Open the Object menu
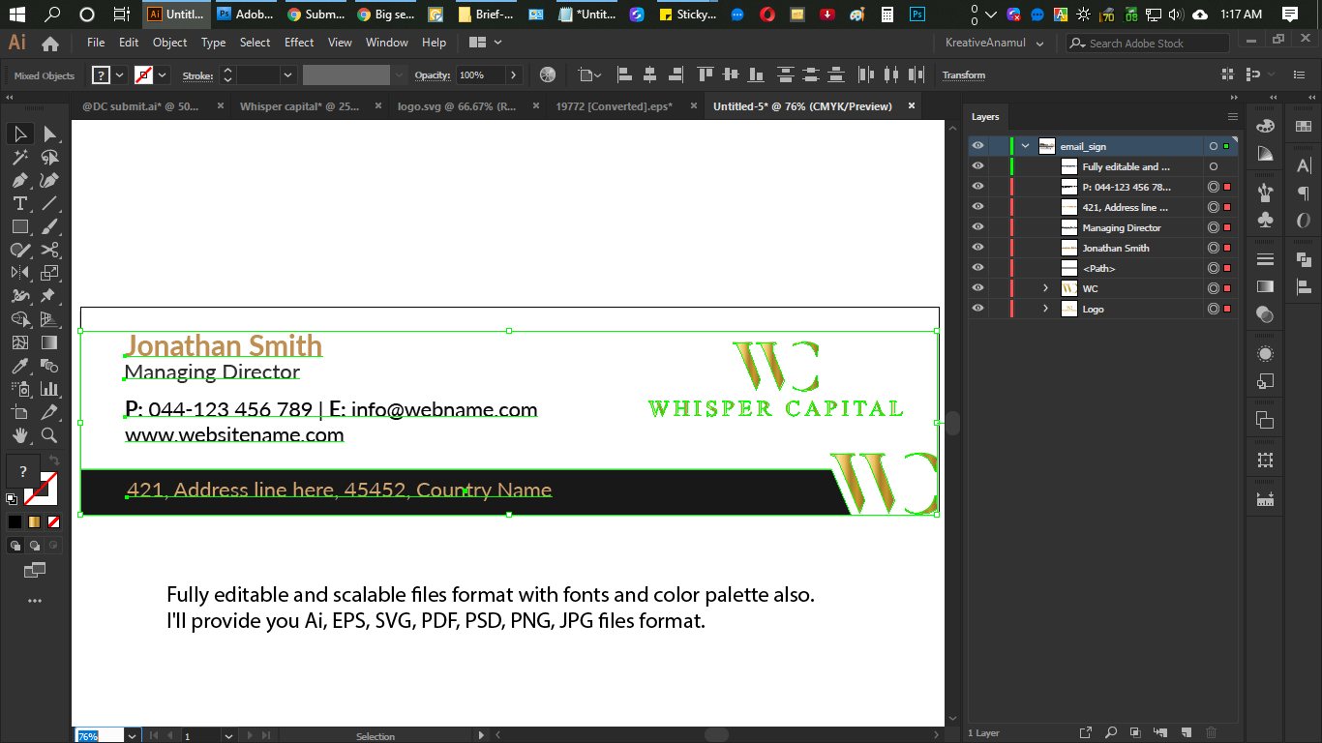 169,43
